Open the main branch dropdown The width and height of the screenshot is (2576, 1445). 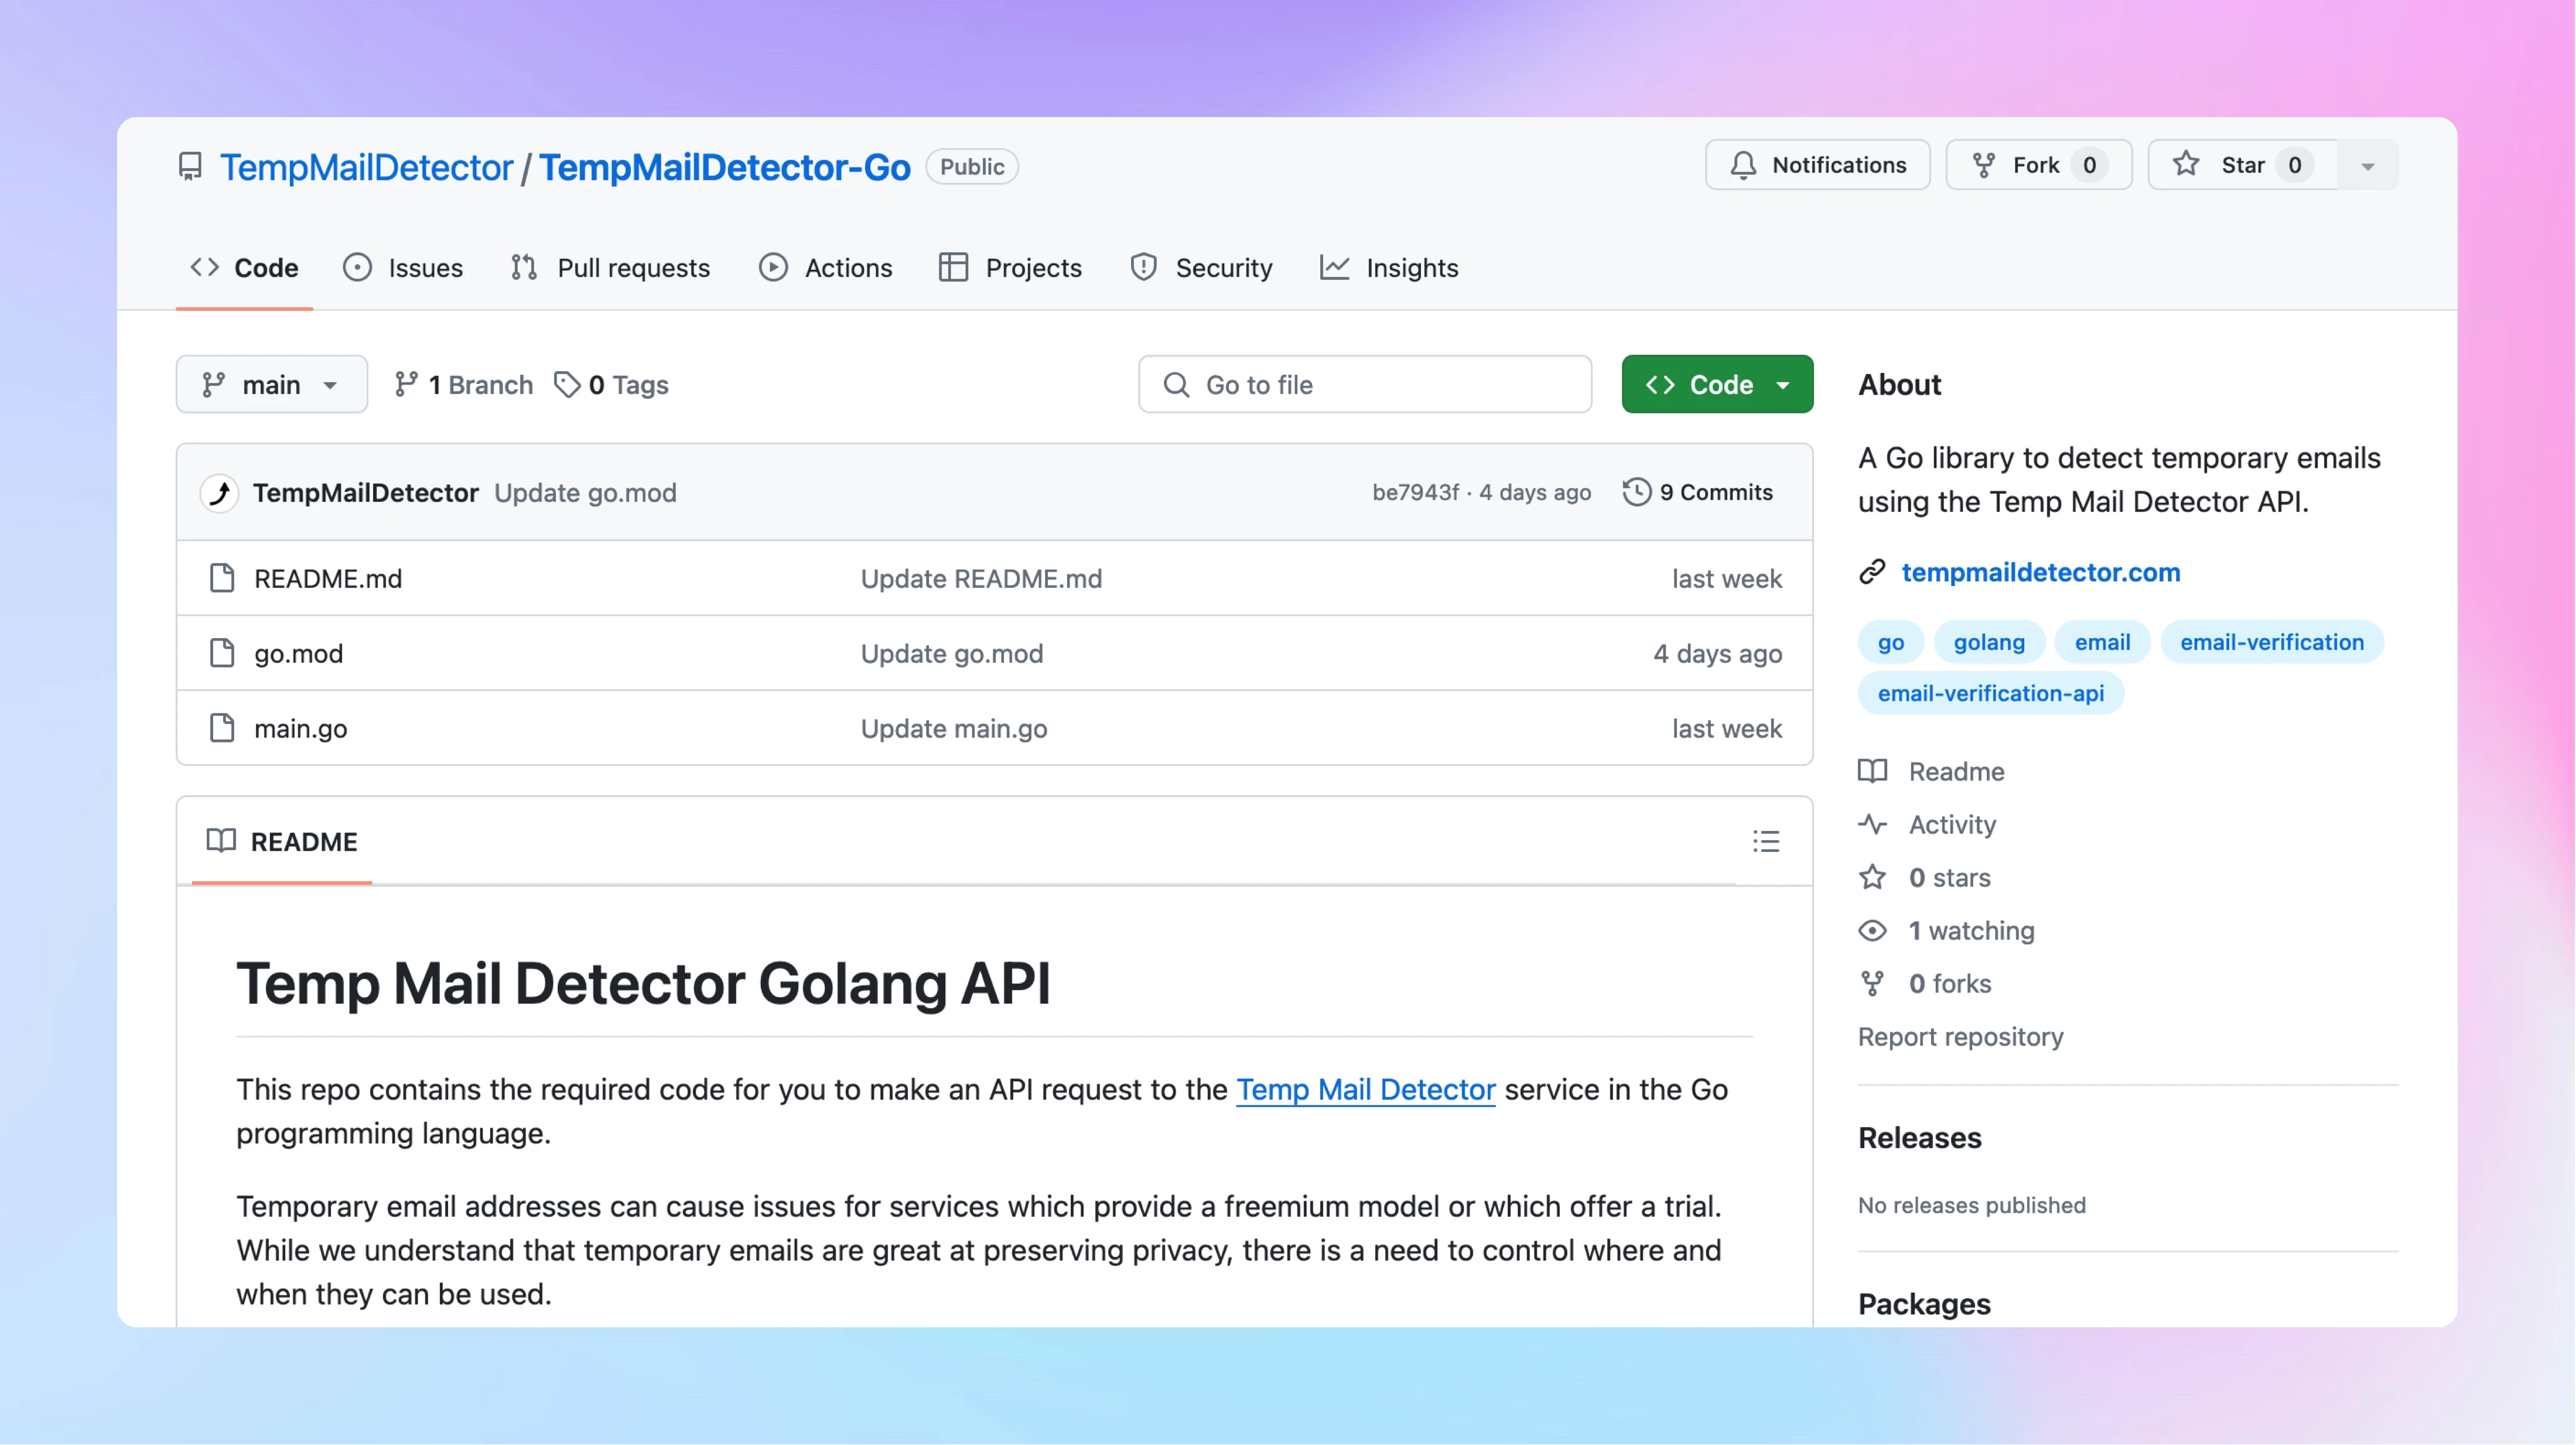[x=271, y=383]
